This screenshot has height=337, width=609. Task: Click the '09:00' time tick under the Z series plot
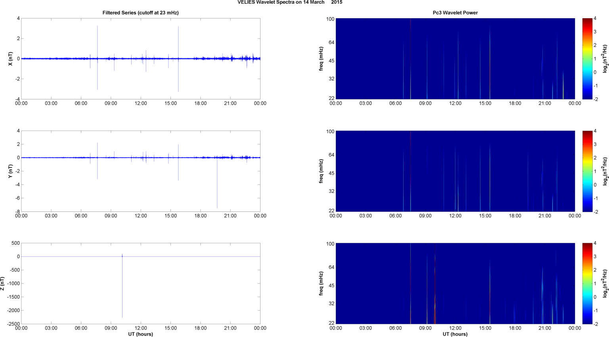pos(111,328)
